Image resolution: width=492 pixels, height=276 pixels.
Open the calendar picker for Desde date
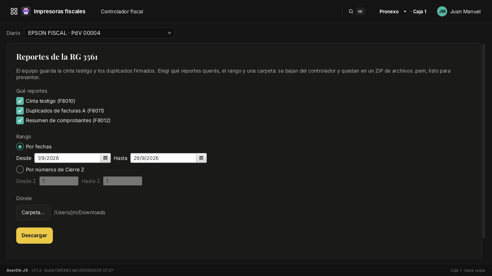pos(106,158)
